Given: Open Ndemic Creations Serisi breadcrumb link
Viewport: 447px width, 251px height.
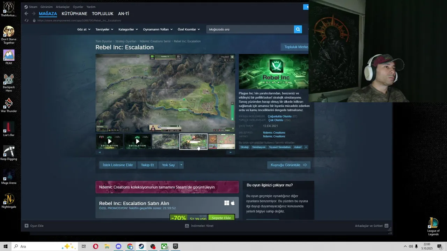Looking at the screenshot, I should [x=155, y=41].
